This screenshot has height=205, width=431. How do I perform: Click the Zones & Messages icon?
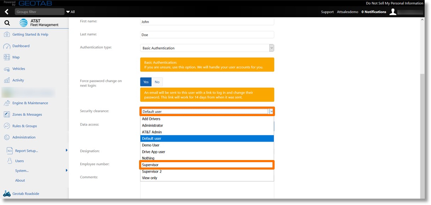point(7,115)
